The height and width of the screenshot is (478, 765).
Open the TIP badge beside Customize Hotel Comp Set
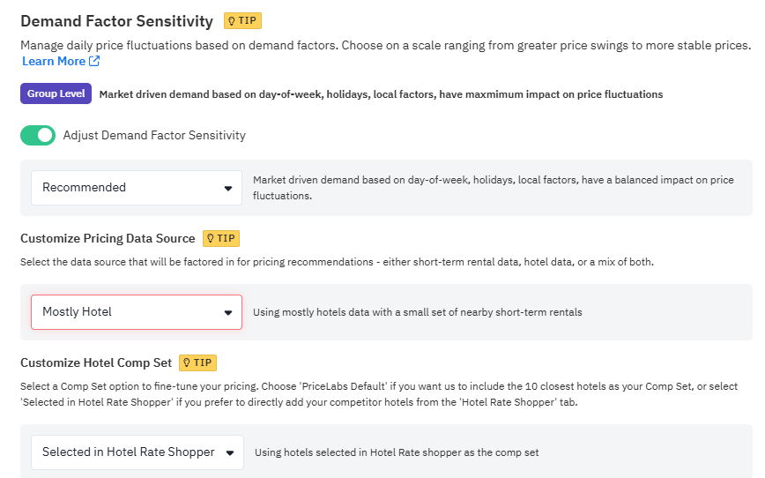click(197, 362)
